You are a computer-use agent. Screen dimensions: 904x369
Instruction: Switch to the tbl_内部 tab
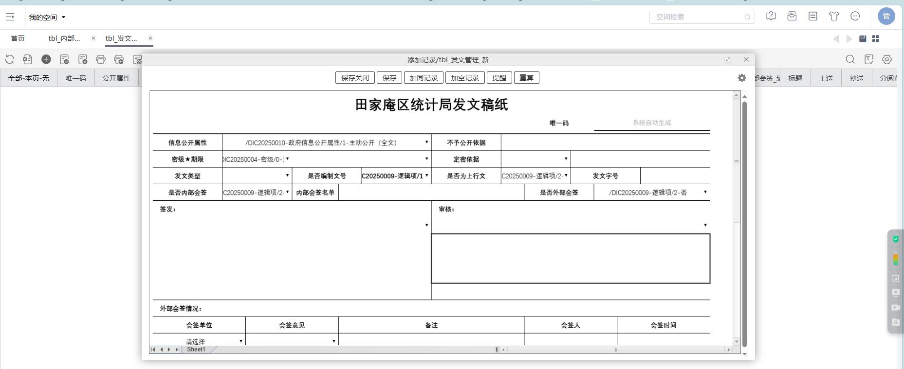[64, 38]
